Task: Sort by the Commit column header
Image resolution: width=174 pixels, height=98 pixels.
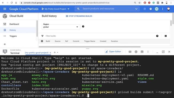Action: [76, 41]
